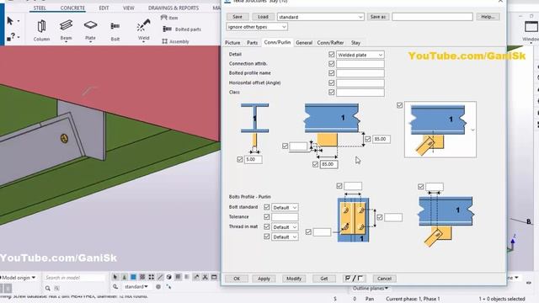Screen dimensions: 539x303
Task: Open the Outline planes dropdown
Action: pos(371,288)
